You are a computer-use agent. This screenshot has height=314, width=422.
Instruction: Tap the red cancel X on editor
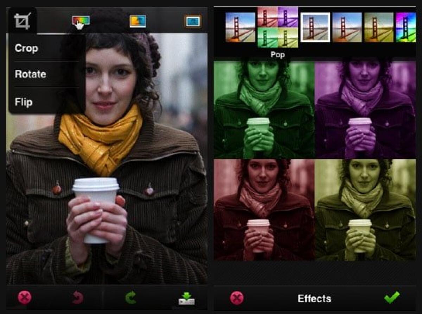25,298
